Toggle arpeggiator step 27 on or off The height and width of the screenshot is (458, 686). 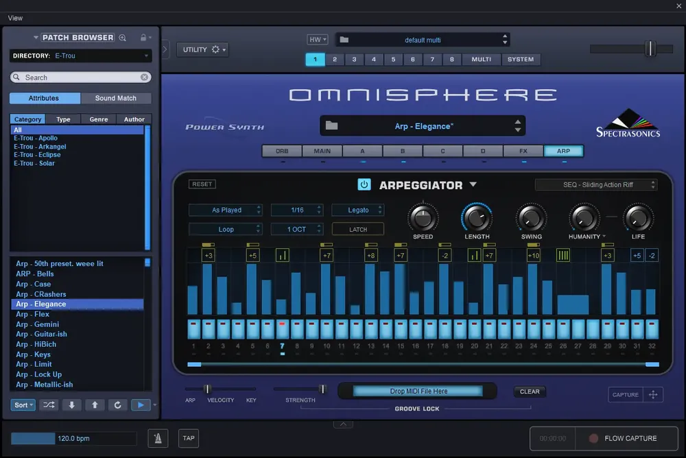(578, 329)
